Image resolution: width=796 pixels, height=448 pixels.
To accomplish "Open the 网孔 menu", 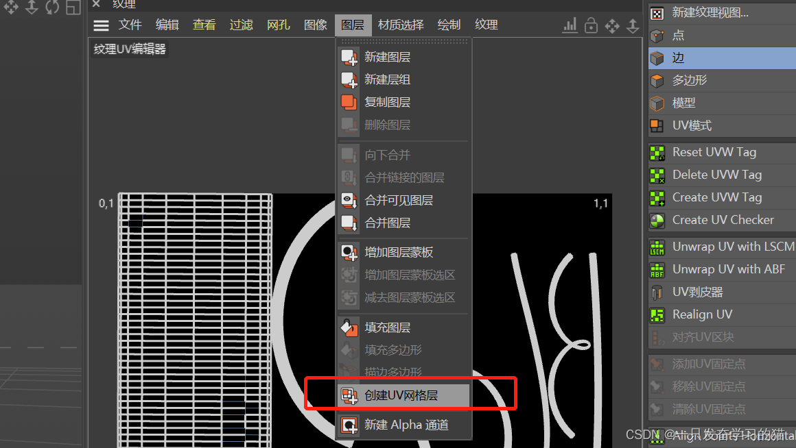I will (x=278, y=25).
